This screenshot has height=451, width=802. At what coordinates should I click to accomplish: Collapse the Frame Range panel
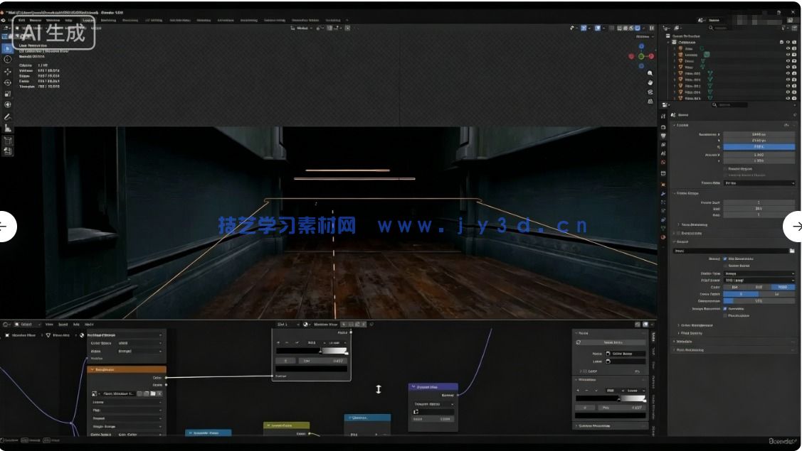687,193
